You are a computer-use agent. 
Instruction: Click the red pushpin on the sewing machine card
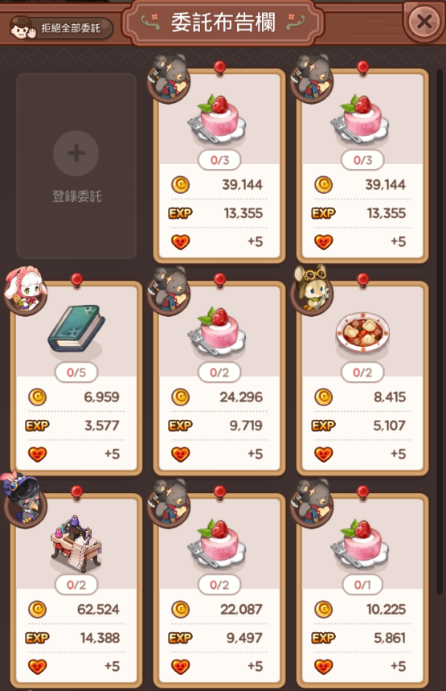coord(76,492)
